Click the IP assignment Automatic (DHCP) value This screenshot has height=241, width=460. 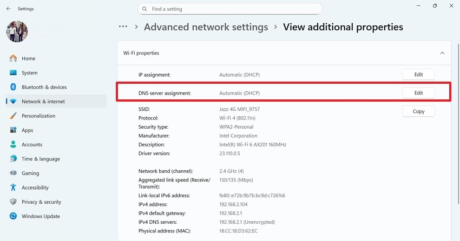click(239, 75)
